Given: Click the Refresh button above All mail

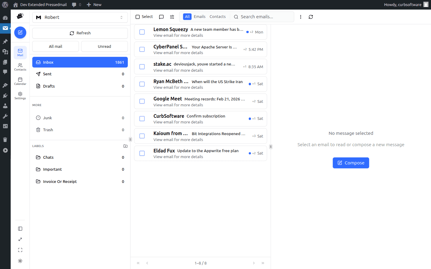Looking at the screenshot, I should [x=80, y=33].
